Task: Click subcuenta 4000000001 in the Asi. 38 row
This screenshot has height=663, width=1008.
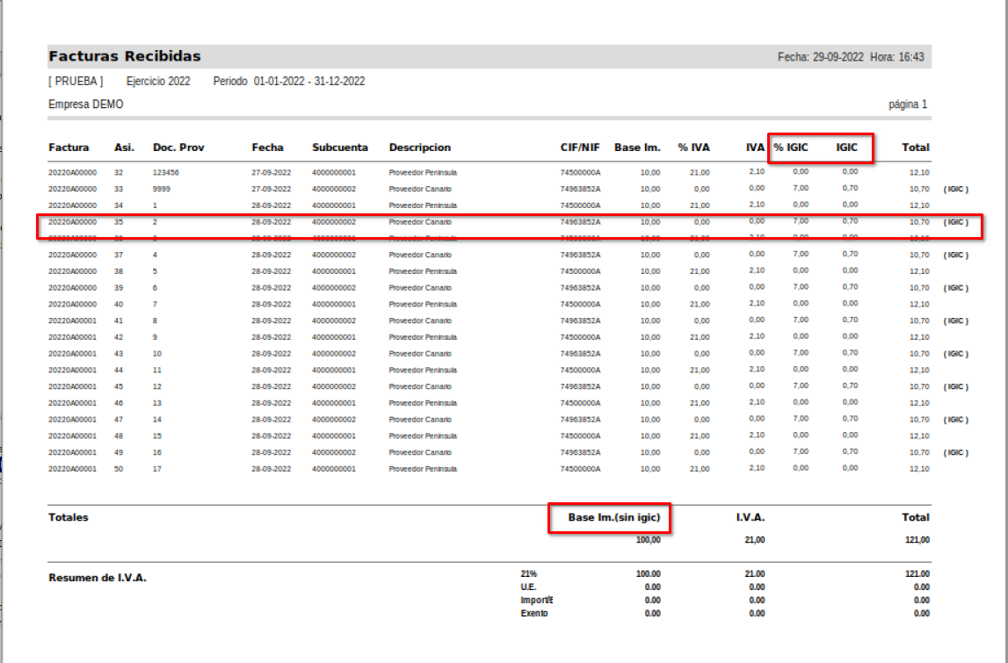Action: [334, 271]
